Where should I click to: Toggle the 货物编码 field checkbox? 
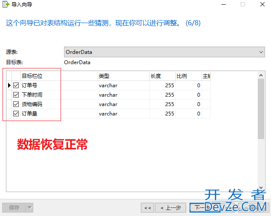[16, 104]
